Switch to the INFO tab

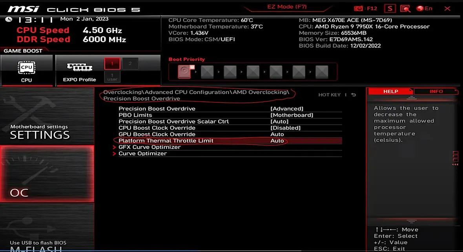point(436,91)
